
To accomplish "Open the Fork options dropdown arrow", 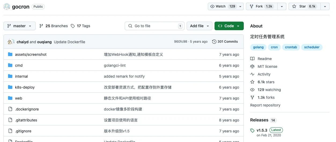I will 282,6.
